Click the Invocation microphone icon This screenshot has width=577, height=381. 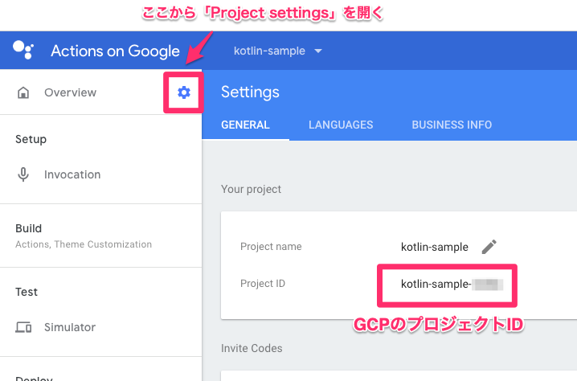coord(23,174)
